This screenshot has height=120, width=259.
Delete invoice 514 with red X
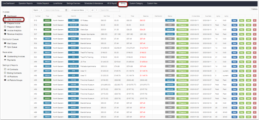tap(254, 25)
